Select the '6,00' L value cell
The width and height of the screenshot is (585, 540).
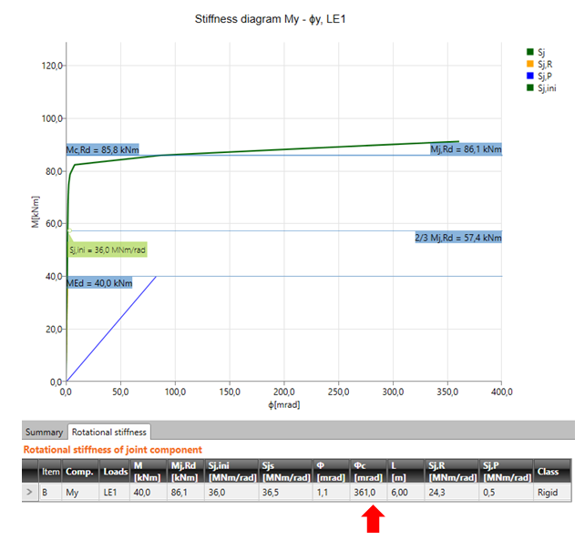405,493
